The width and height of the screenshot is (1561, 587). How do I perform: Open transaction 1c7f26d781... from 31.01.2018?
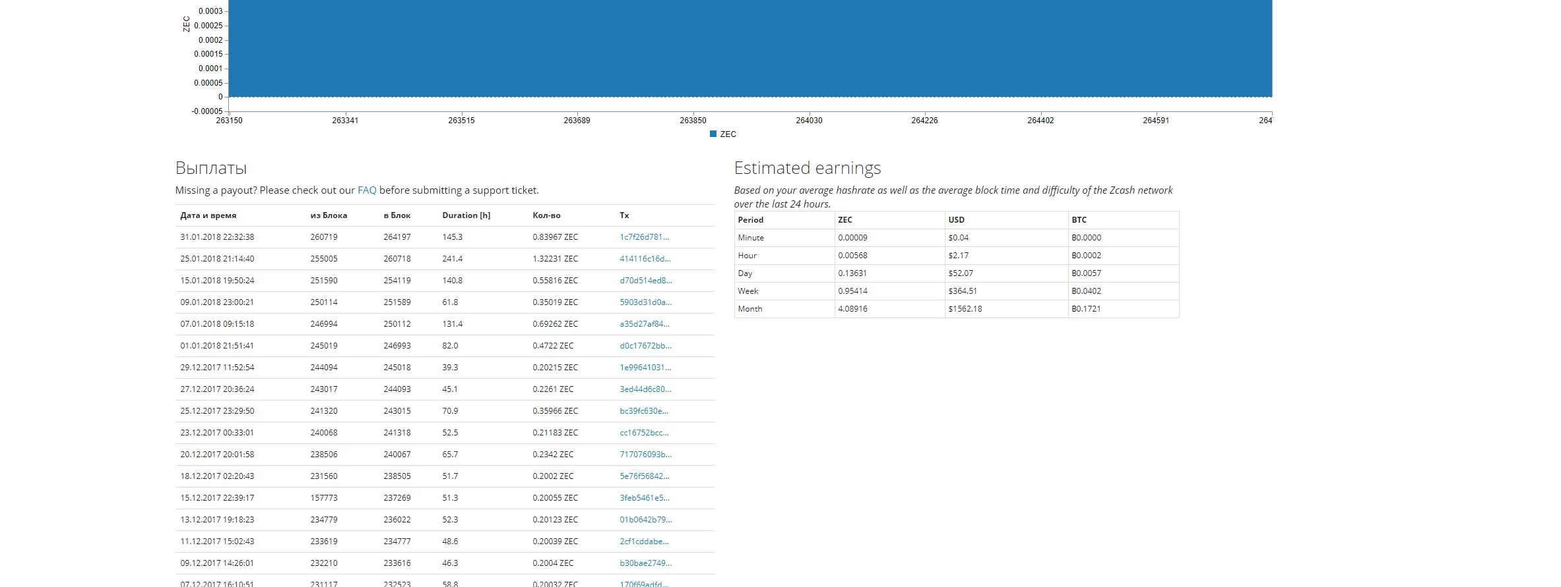tap(644, 237)
